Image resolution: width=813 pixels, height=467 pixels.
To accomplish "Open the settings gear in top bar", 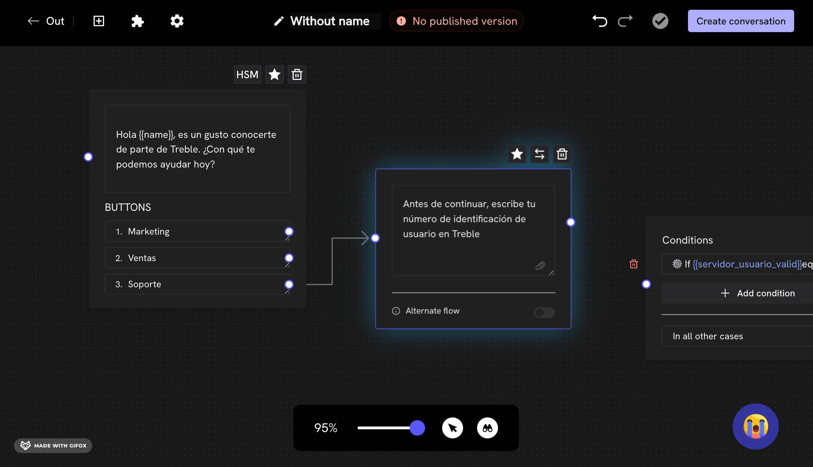I will pyautogui.click(x=177, y=21).
